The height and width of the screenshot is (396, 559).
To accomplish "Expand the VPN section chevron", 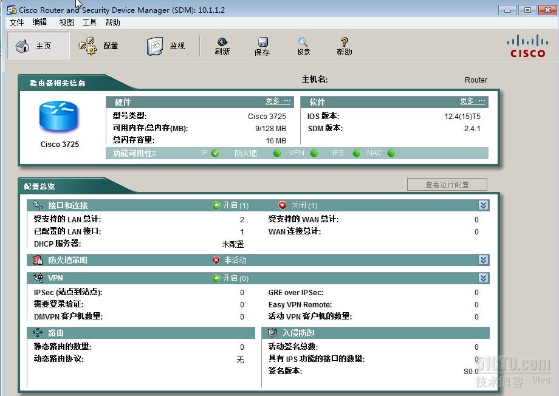I will [x=483, y=278].
